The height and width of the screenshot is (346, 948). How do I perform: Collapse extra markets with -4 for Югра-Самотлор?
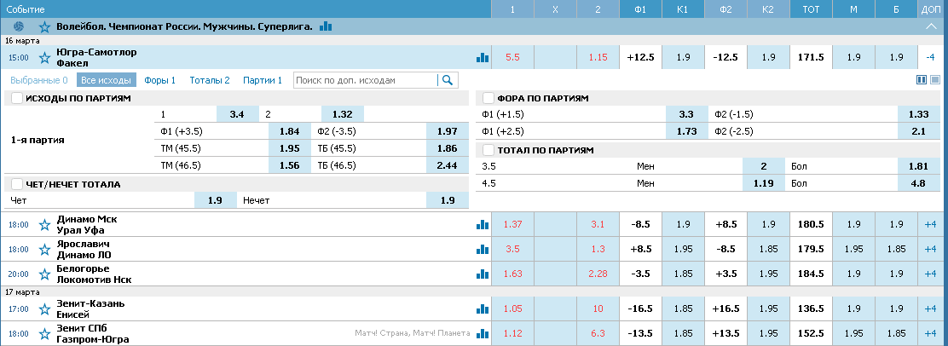930,57
